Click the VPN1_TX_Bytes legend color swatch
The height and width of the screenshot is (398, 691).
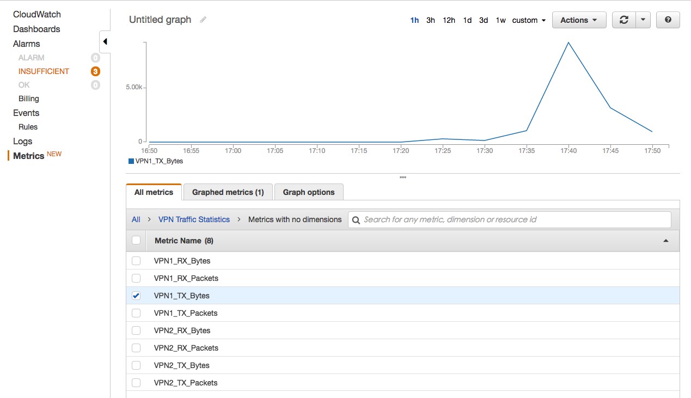(x=131, y=161)
